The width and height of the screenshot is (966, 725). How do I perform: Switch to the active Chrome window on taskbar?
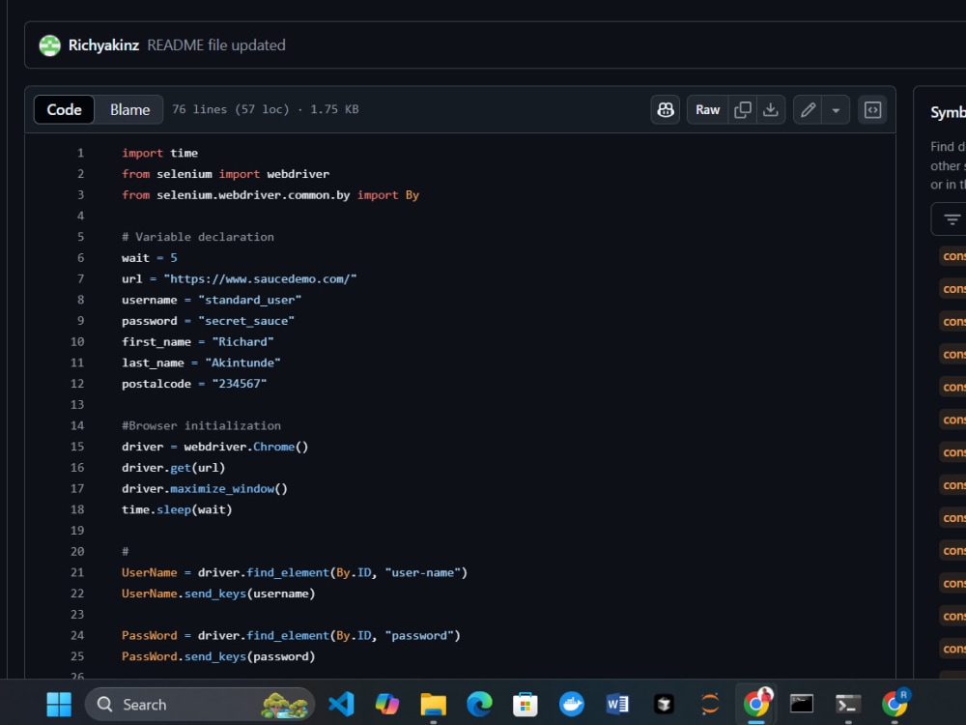point(756,704)
